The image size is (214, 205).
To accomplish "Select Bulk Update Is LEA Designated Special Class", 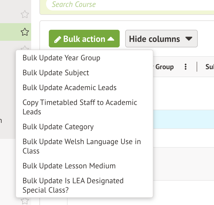I will (x=73, y=185).
